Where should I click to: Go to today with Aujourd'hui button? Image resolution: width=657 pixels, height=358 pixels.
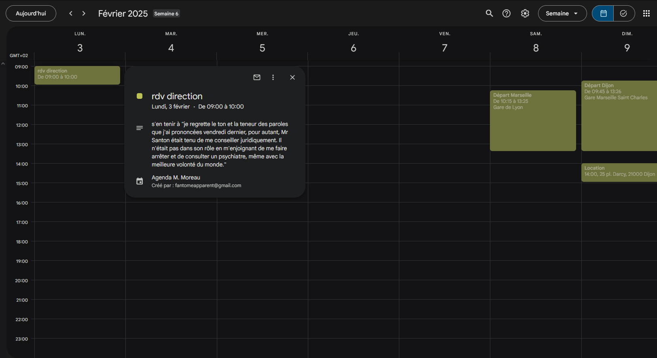pyautogui.click(x=31, y=13)
